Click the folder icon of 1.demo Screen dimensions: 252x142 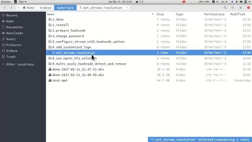[50, 19]
